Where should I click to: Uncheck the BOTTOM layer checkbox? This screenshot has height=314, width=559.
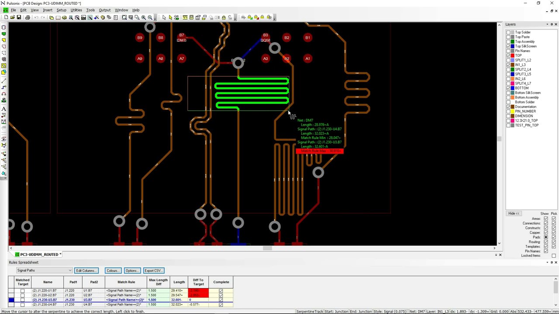(x=508, y=88)
